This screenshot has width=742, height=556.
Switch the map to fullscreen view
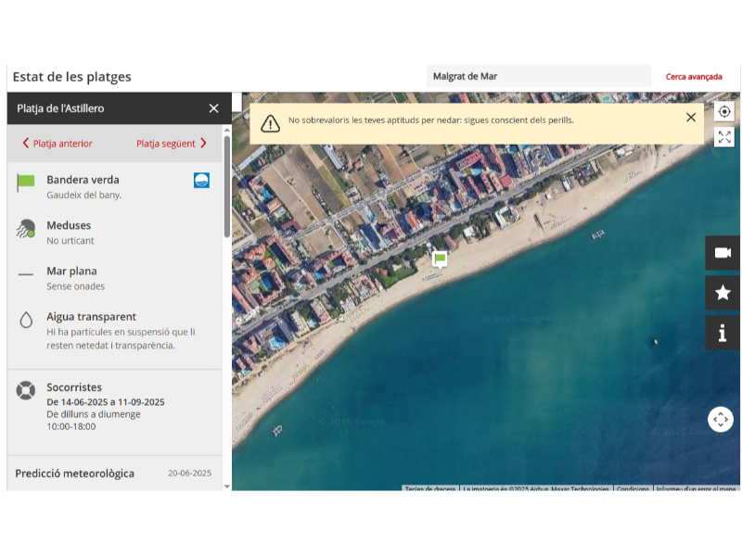pos(724,138)
